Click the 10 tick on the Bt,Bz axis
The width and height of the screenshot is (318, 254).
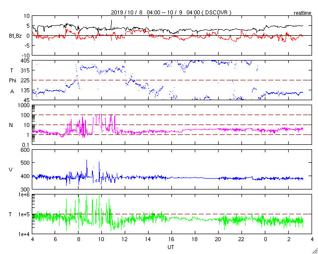coord(27,16)
